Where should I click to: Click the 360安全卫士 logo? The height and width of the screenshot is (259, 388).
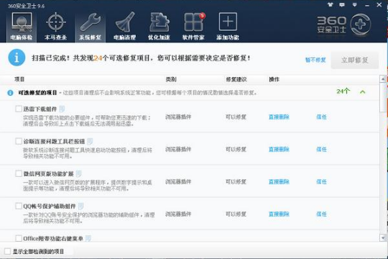point(344,24)
